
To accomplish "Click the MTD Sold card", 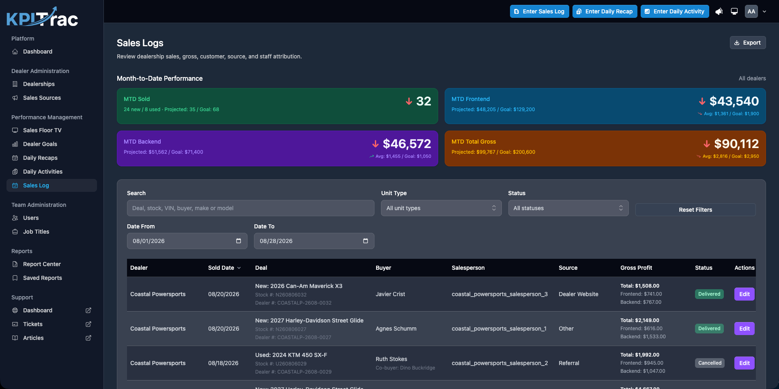I will pos(278,106).
